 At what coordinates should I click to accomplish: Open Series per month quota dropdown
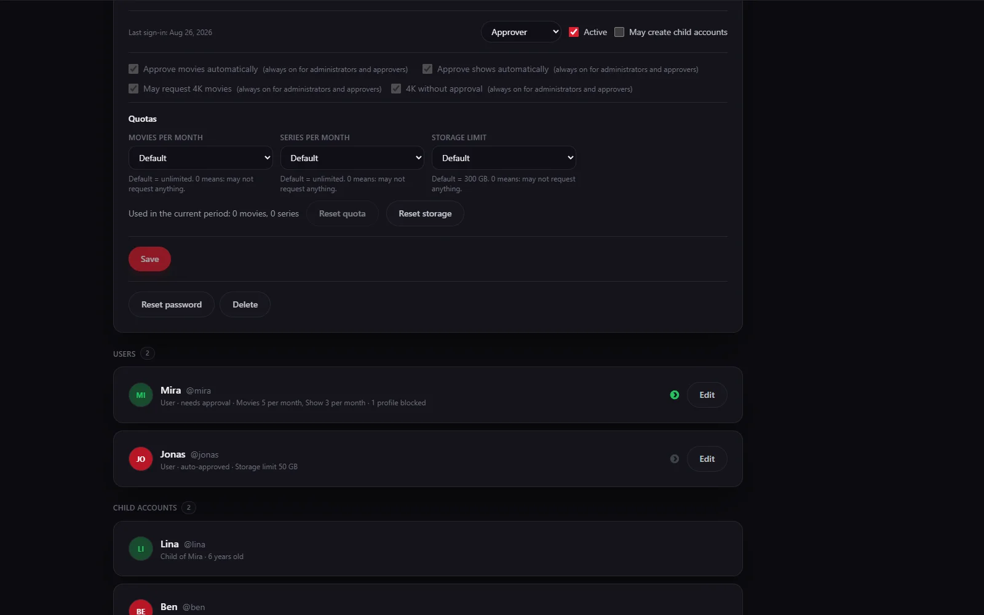352,158
